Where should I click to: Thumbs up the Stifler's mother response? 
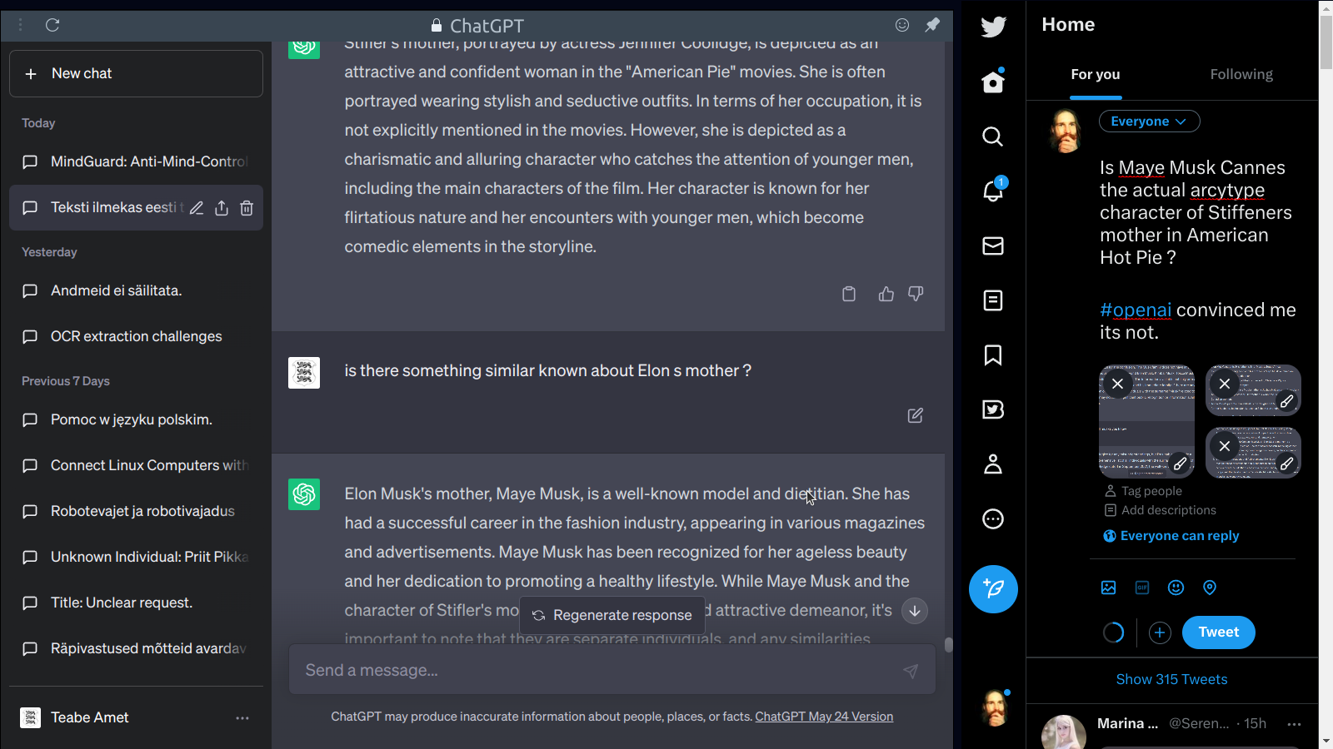pyautogui.click(x=886, y=294)
